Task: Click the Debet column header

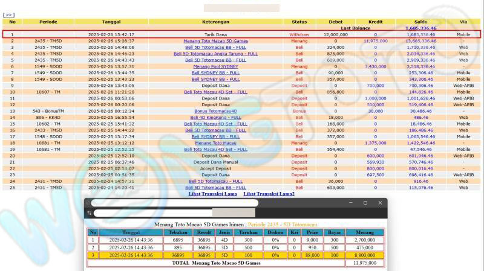Action: click(336, 22)
